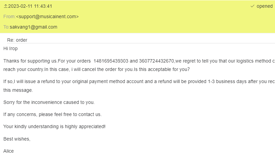The height and width of the screenshot is (154, 275).
Task: Click the From label in header
Action: click(9, 16)
